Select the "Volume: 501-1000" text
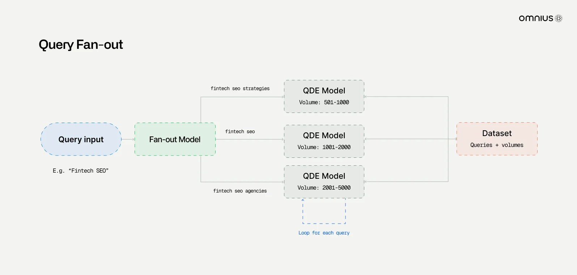Screen dimensions: 577x275 pos(324,102)
